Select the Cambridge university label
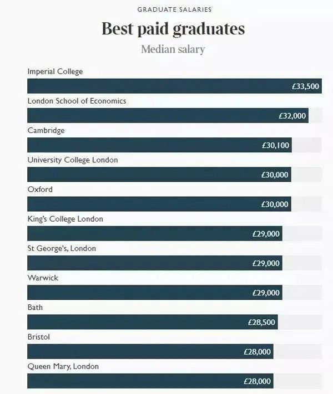Screen dimensions: 333x394 (46, 130)
